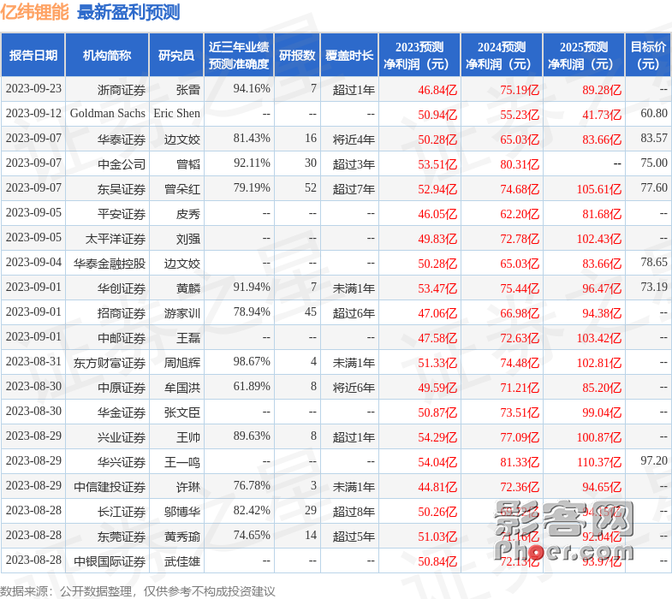Click 2025 profit forecast 110.37亿
672x599 pixels.
598,462
